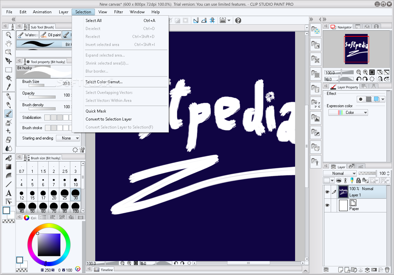Viewport: 394px width, 275px height.
Task: Open the 3D material folder icon
Action: (316, 147)
